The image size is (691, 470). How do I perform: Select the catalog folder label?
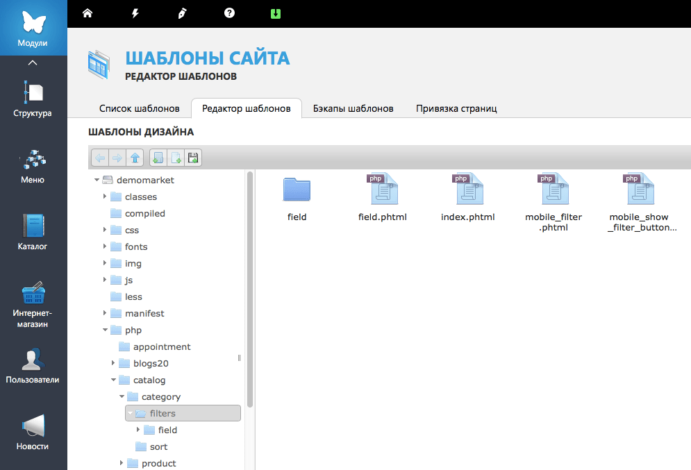tap(149, 380)
